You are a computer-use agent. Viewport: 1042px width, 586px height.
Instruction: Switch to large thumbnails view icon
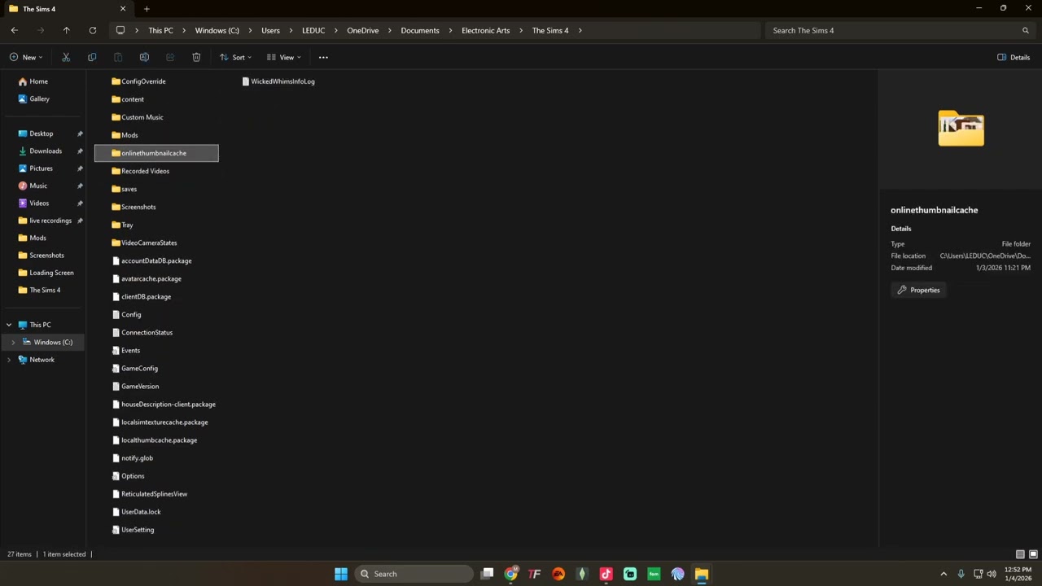(1033, 554)
